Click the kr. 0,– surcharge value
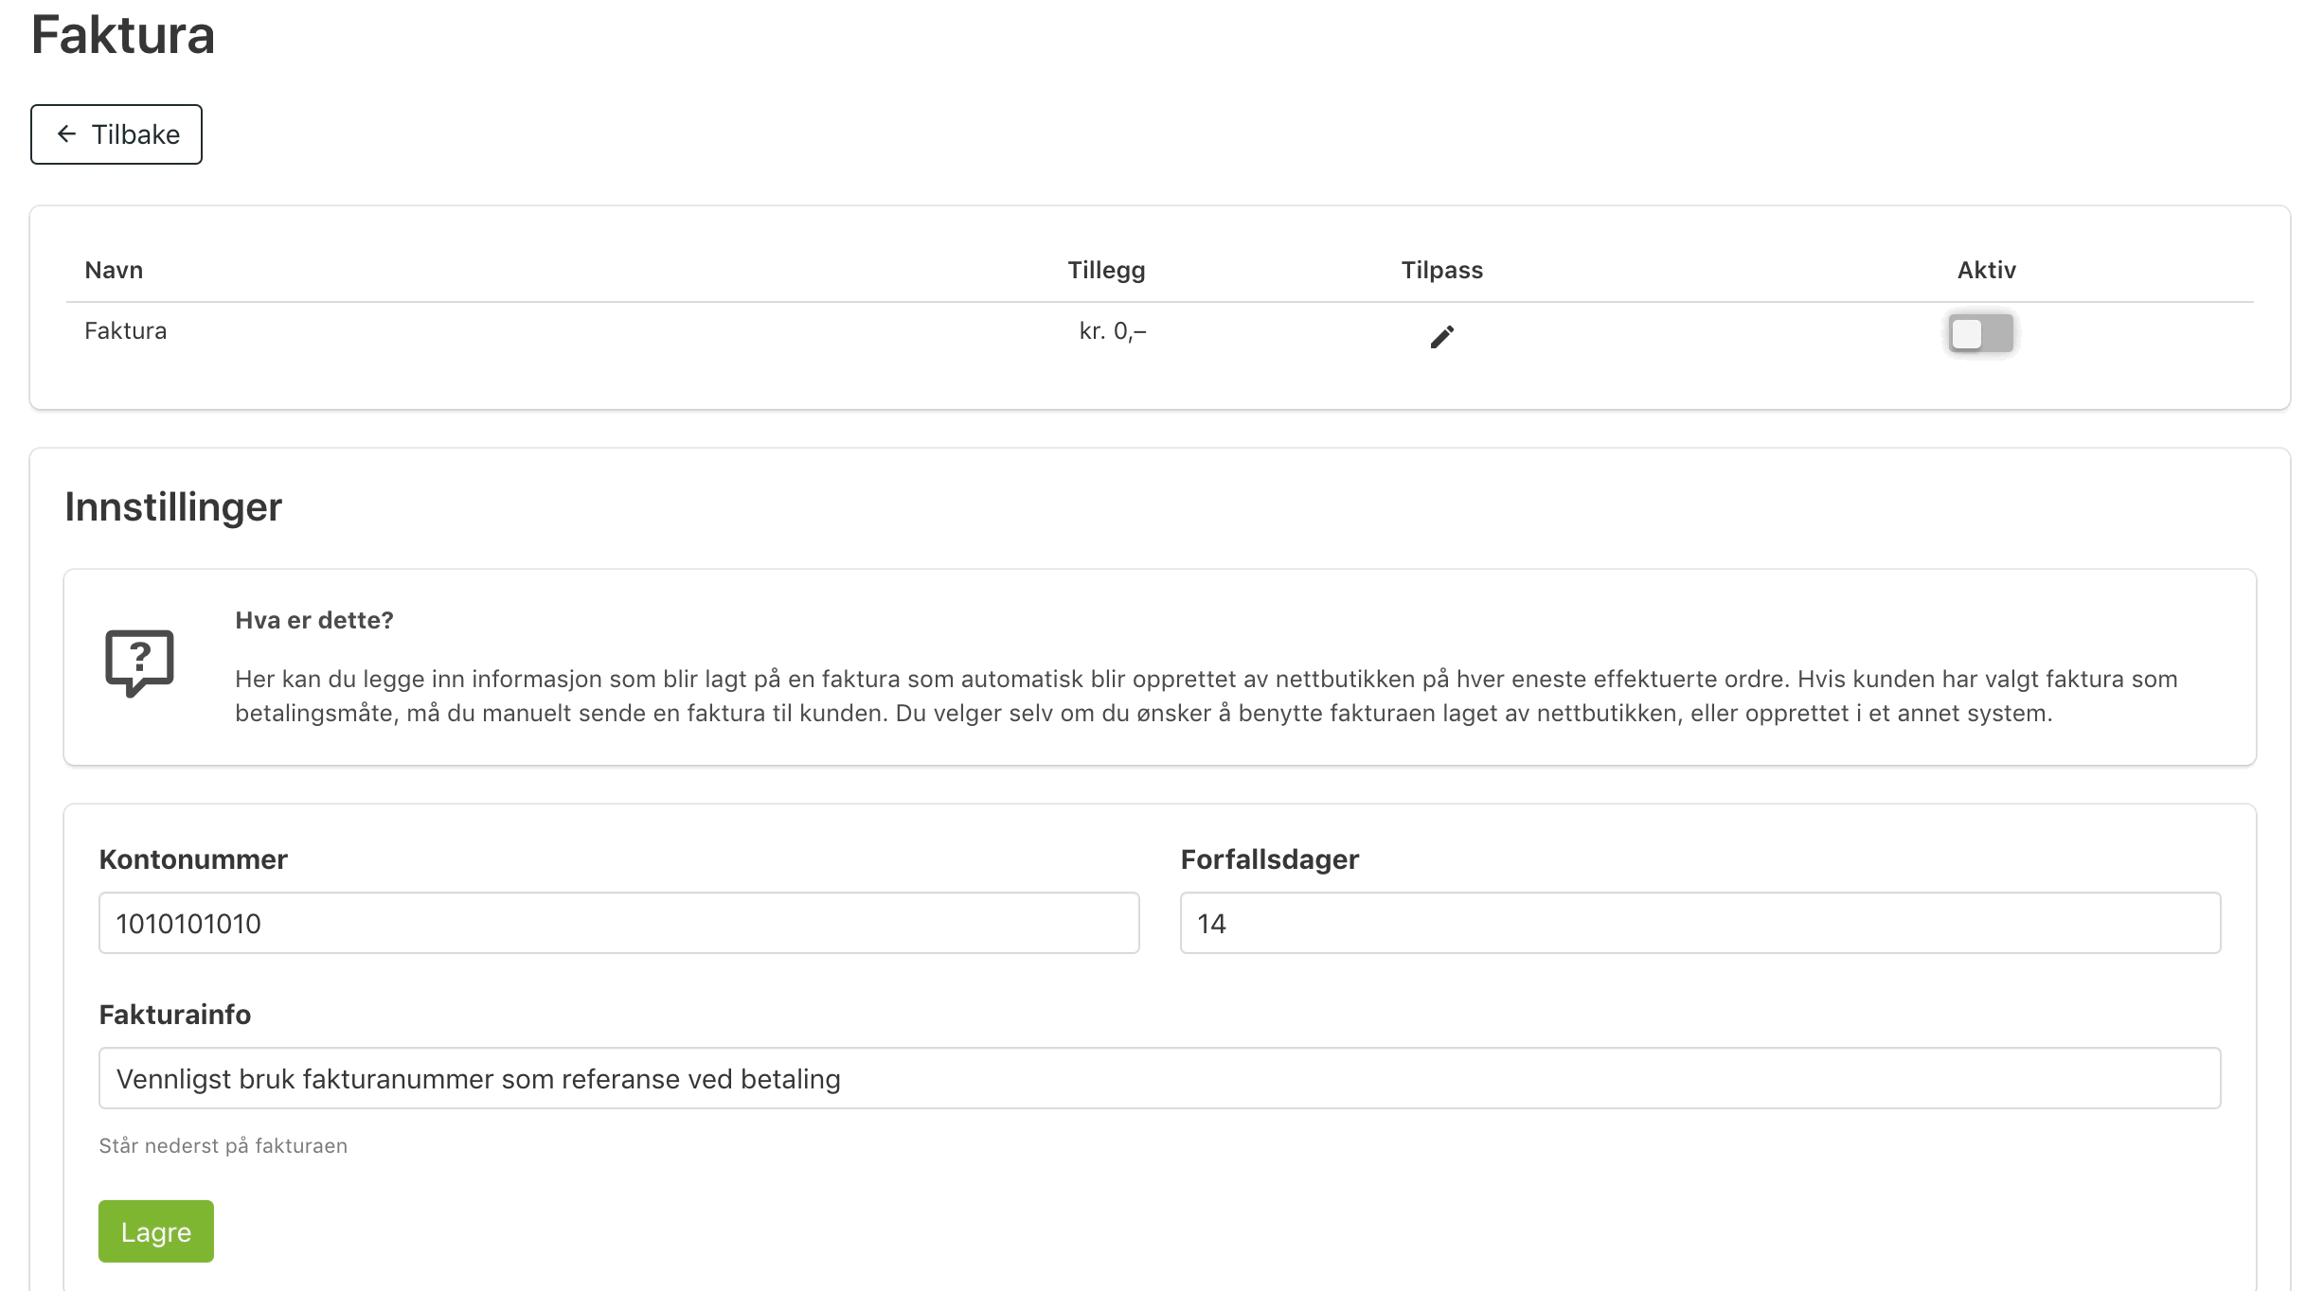Screen dimensions: 2324x1291 tap(1113, 331)
